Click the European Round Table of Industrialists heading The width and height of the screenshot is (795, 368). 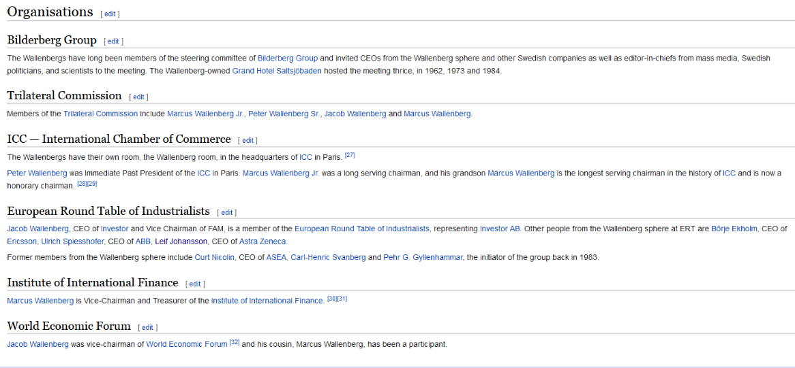[x=108, y=211]
